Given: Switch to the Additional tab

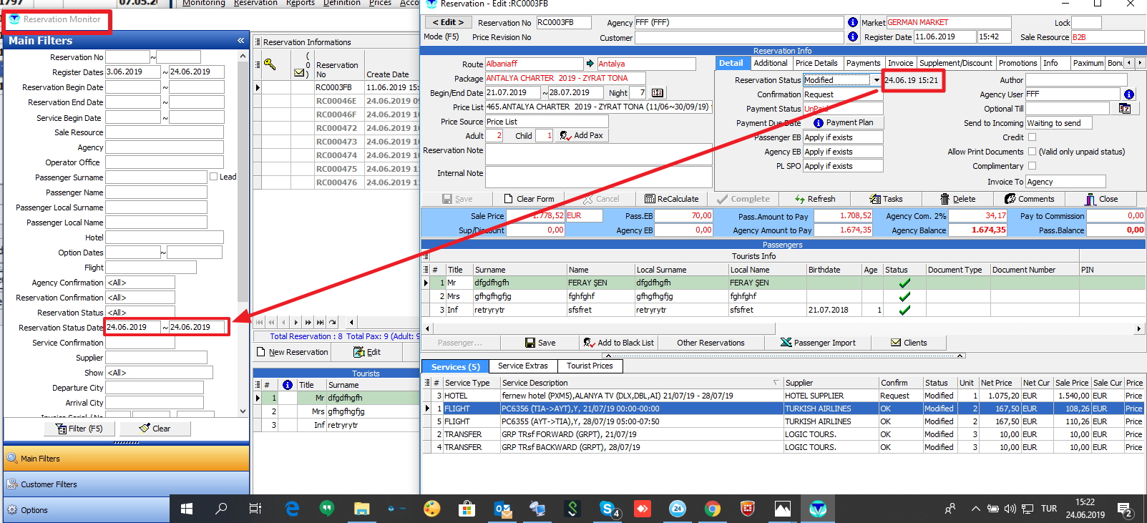Looking at the screenshot, I should click(771, 63).
